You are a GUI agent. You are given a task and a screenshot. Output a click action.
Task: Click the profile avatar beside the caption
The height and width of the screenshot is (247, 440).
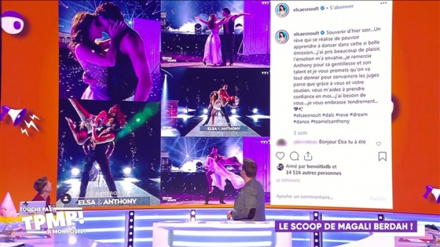[x=282, y=37]
